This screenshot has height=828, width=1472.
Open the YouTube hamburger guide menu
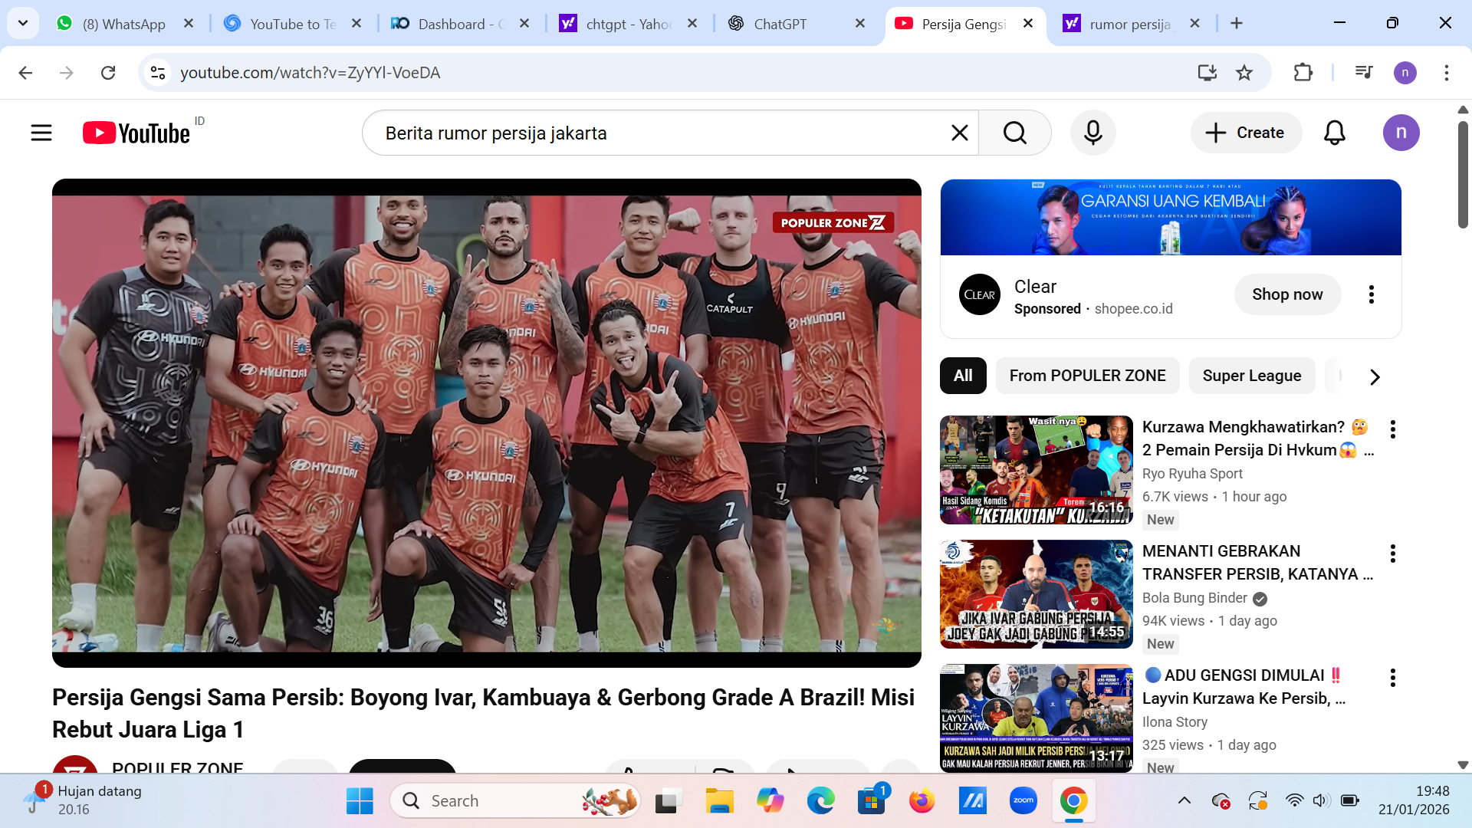point(41,133)
